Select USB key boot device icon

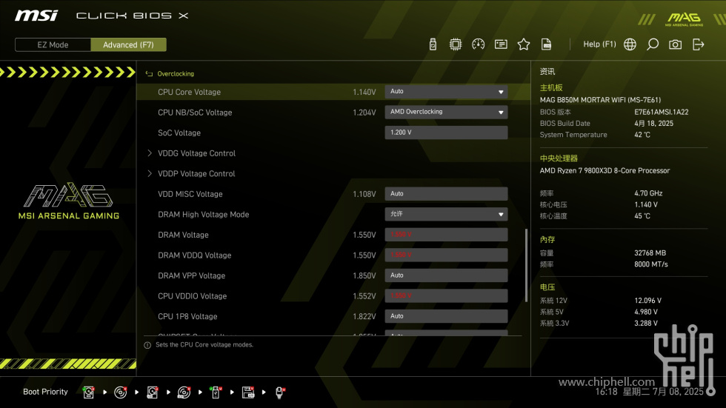[x=216, y=392]
